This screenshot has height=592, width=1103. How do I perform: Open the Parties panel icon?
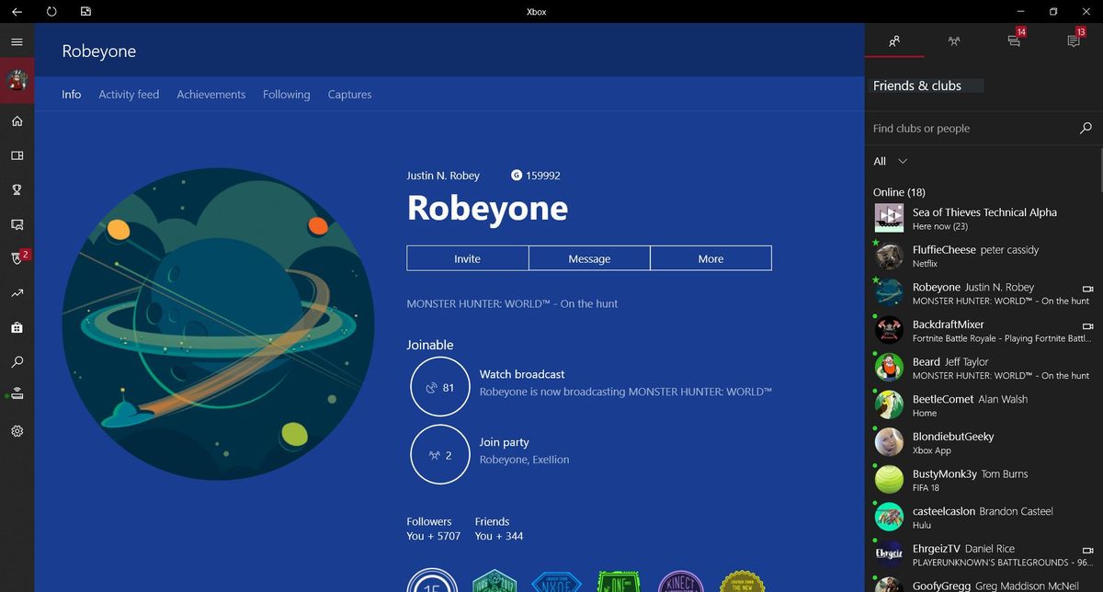[x=954, y=41]
